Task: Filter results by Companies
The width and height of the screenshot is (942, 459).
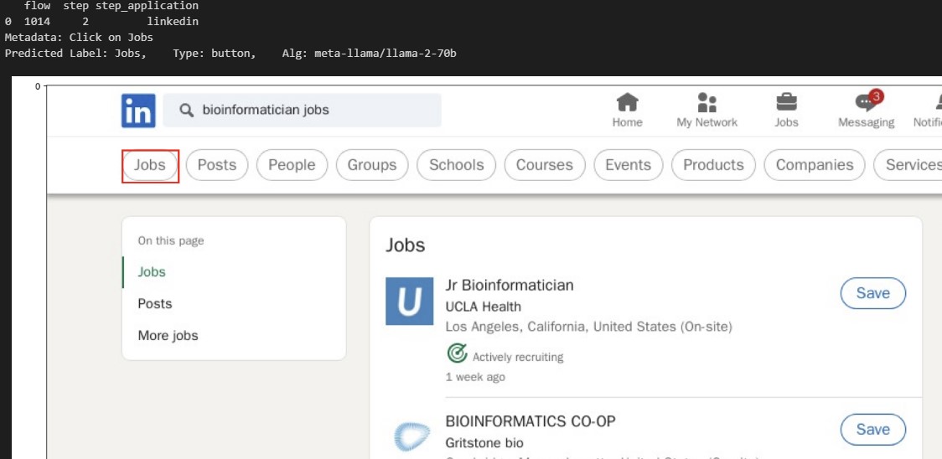Action: click(x=814, y=165)
